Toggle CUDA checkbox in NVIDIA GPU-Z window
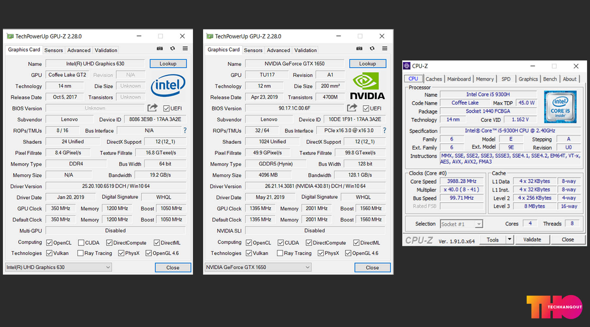Viewport: 590px width, 327px height. 280,243
